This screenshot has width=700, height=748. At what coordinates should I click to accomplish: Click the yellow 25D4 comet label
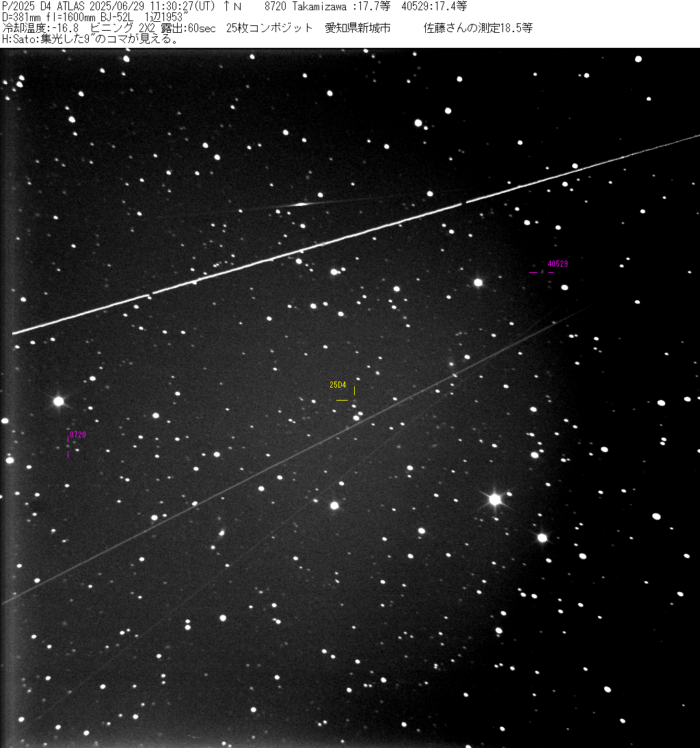coord(338,386)
